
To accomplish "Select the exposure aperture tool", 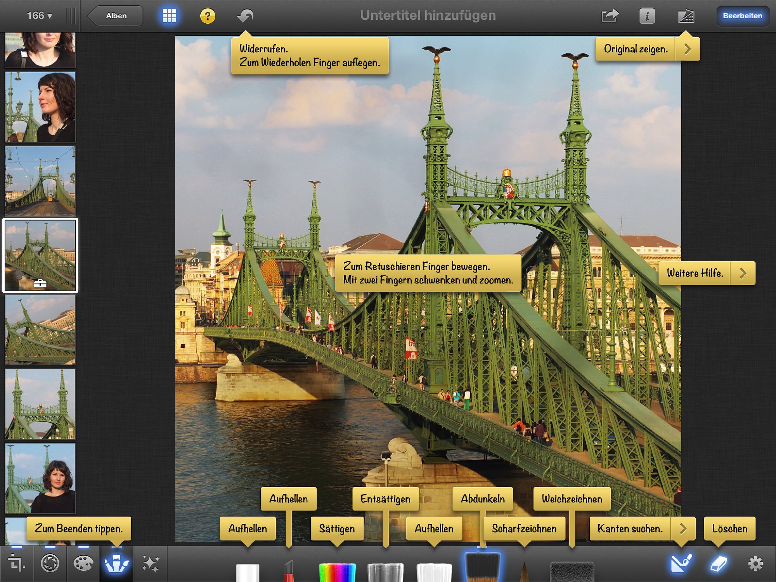I will click(50, 563).
